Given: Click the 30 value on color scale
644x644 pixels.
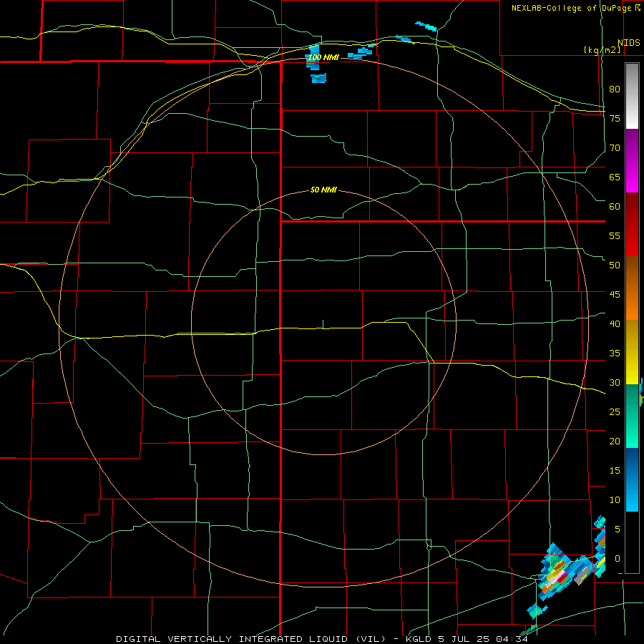Looking at the screenshot, I should (615, 383).
